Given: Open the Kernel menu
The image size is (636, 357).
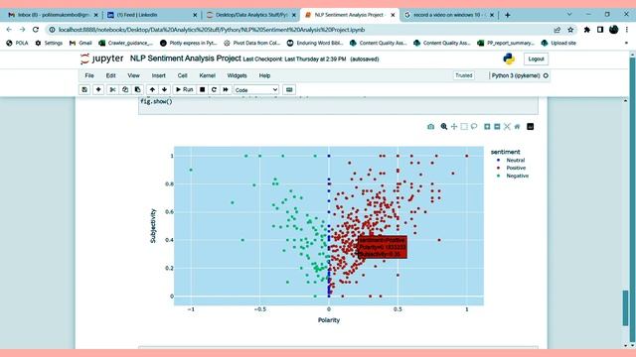Looking at the screenshot, I should 208,75.
